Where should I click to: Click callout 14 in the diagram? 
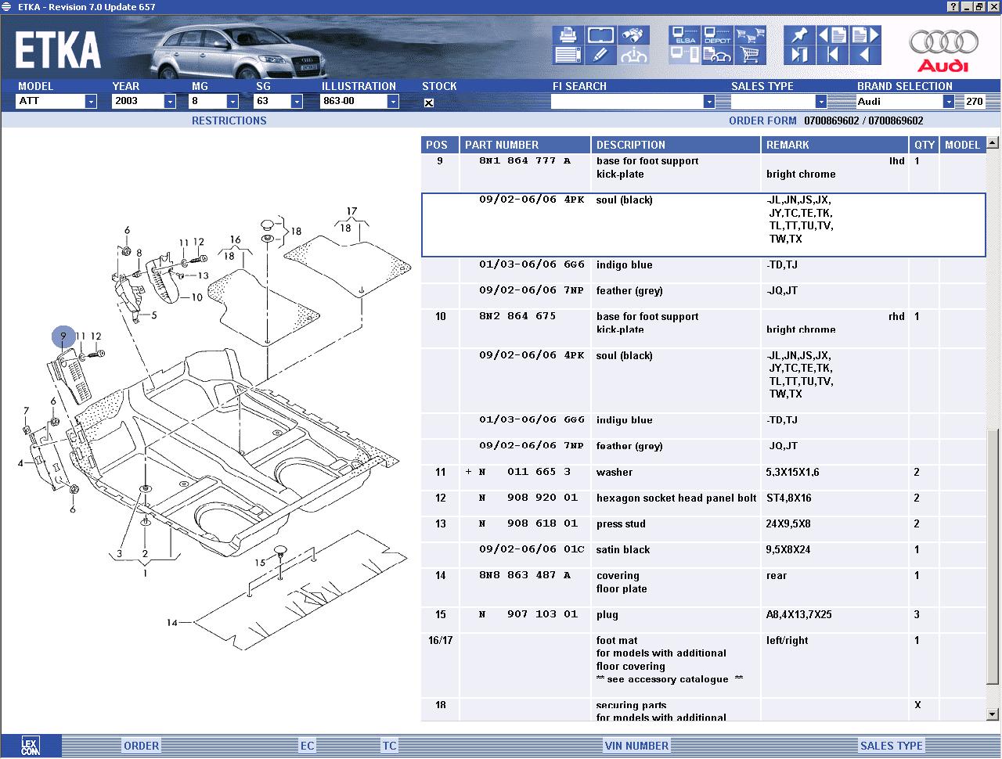click(171, 623)
